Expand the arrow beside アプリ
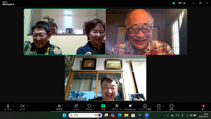The image size is (211, 119). coord(163,106)
